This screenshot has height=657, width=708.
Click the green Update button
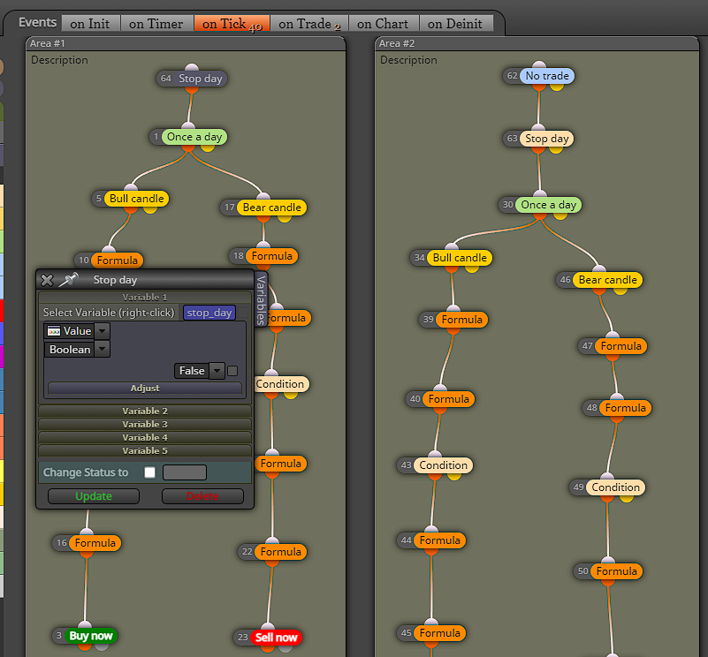(94, 496)
